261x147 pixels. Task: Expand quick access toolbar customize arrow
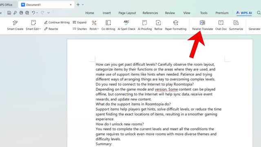(49, 13)
